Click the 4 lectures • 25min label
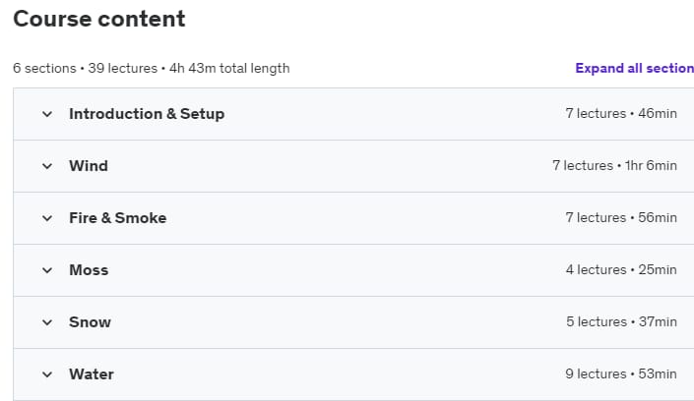This screenshot has width=694, height=401. pos(621,270)
